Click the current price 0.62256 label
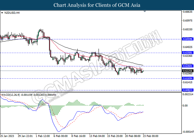This screenshot has width=194, height=138. tap(188, 71)
